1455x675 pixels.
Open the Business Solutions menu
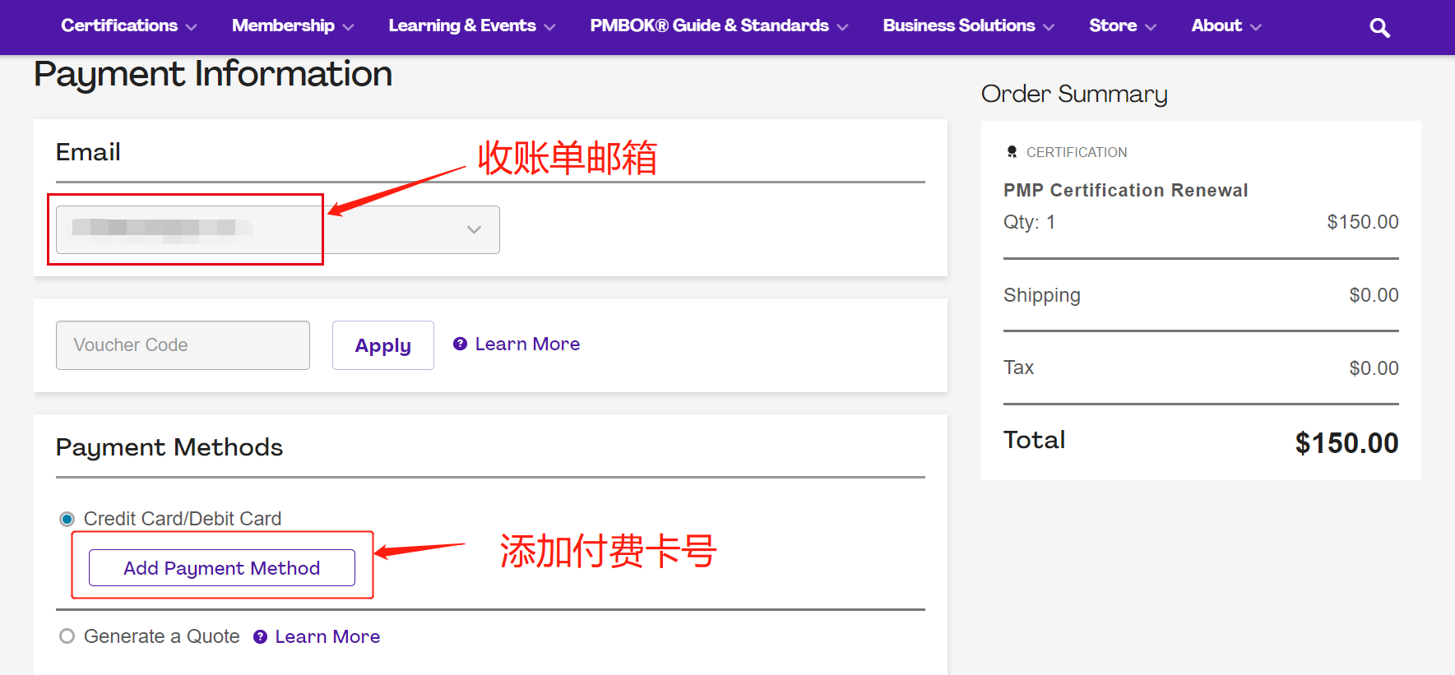coord(967,26)
